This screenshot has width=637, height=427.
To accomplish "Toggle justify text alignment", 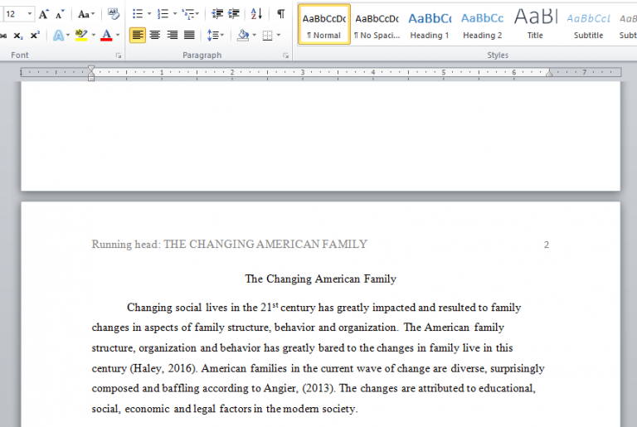I will [x=189, y=36].
